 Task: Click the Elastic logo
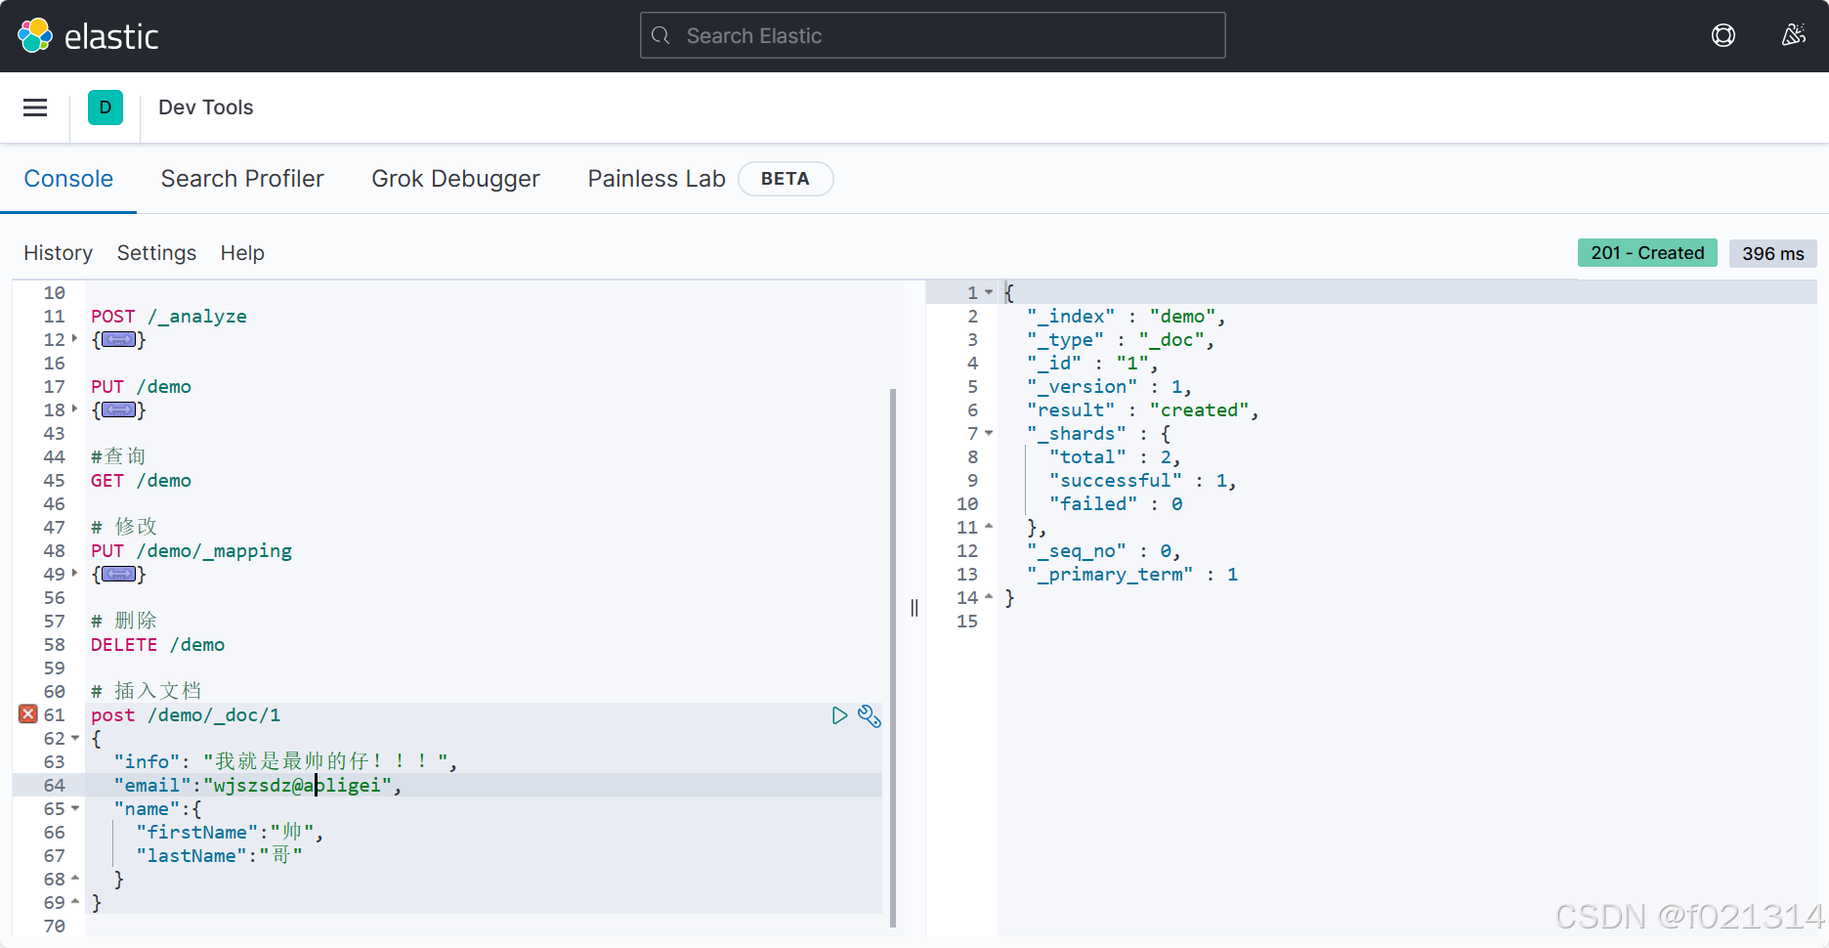(88, 36)
